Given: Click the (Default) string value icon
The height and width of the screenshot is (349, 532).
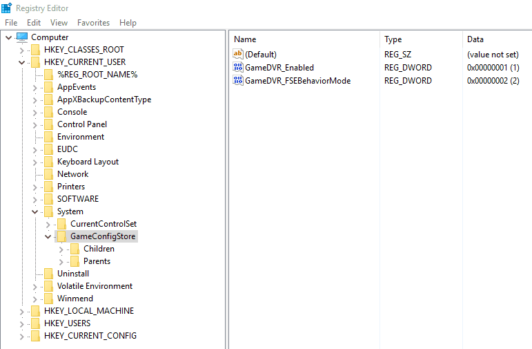Looking at the screenshot, I should (x=238, y=54).
